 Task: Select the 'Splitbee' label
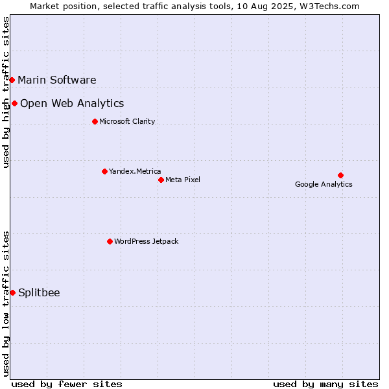39,293
